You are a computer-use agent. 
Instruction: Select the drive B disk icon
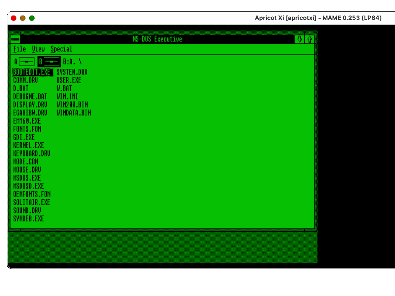[x=51, y=62]
